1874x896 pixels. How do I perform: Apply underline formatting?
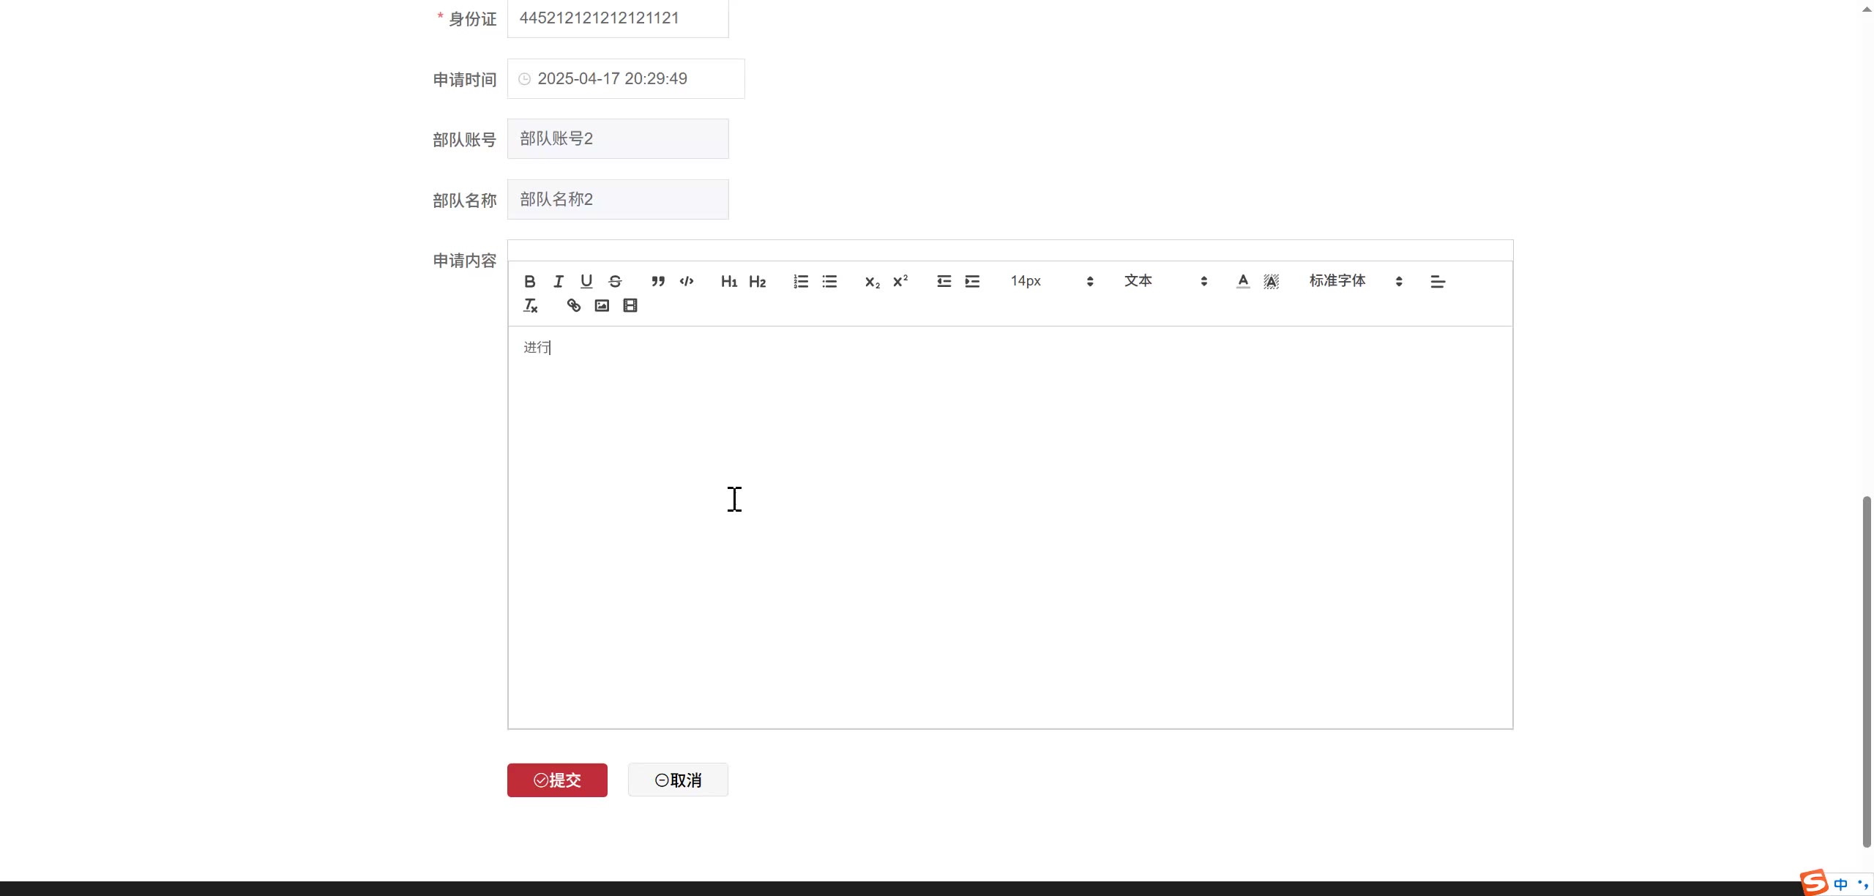[586, 281]
